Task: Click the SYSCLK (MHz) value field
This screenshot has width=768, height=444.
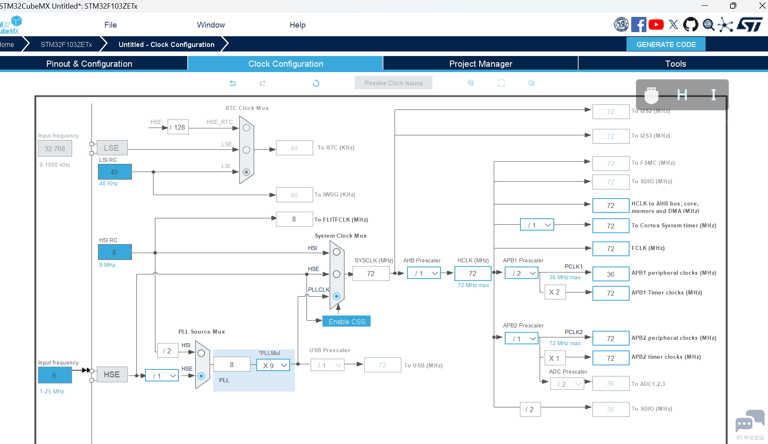Action: point(371,273)
